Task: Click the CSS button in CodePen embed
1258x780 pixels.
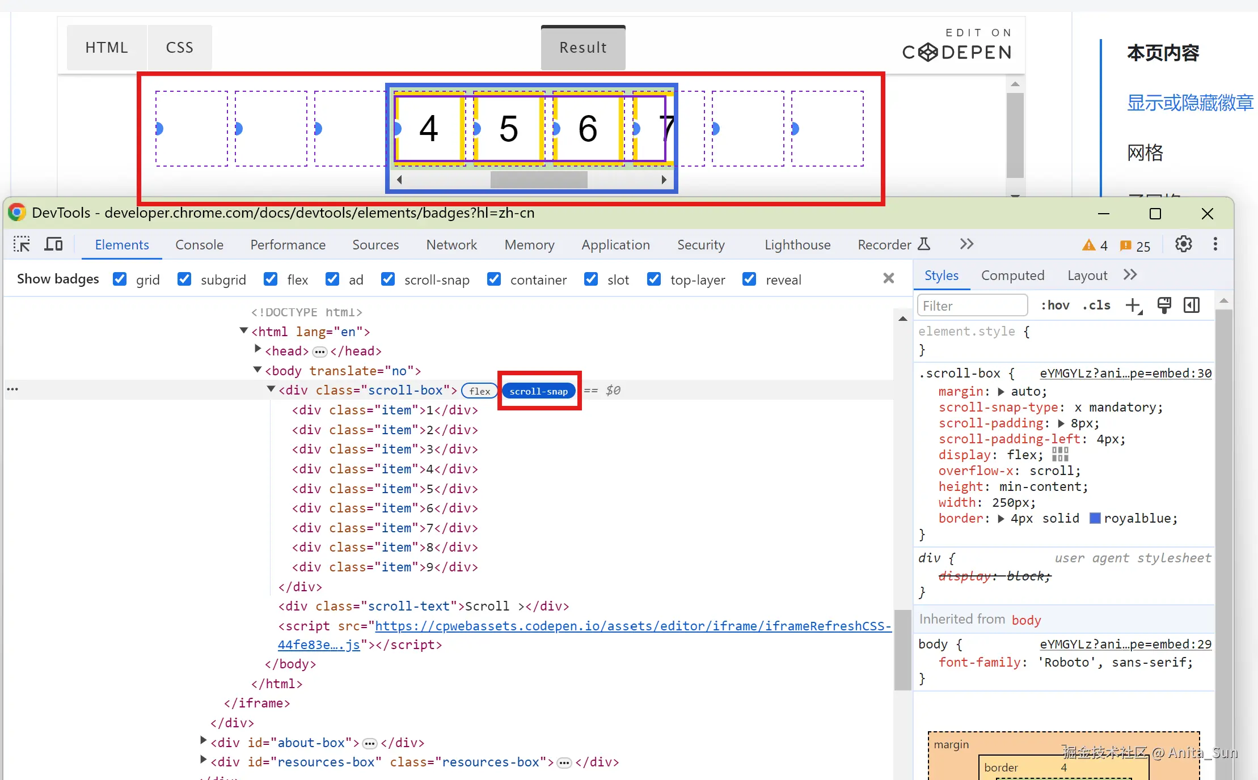Action: (x=180, y=48)
